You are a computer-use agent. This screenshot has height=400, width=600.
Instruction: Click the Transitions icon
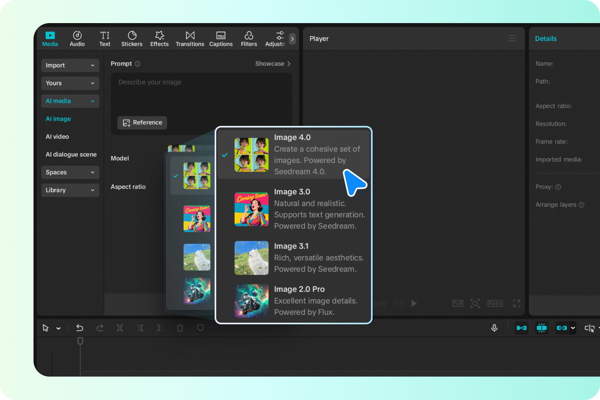click(x=189, y=38)
